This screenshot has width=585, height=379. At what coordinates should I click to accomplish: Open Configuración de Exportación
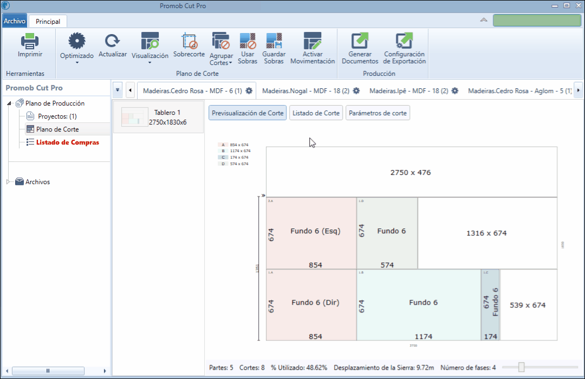click(x=404, y=49)
